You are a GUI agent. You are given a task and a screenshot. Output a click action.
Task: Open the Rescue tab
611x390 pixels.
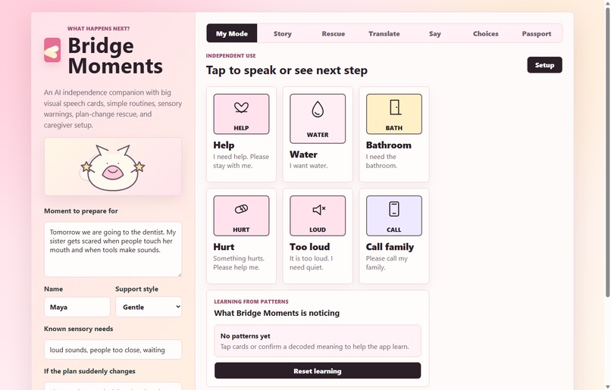[x=333, y=33]
